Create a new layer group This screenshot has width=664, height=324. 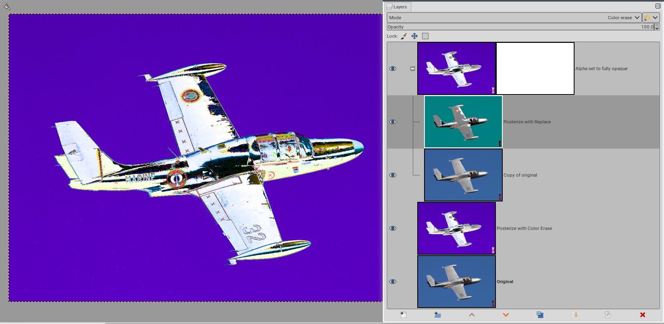coord(437,315)
